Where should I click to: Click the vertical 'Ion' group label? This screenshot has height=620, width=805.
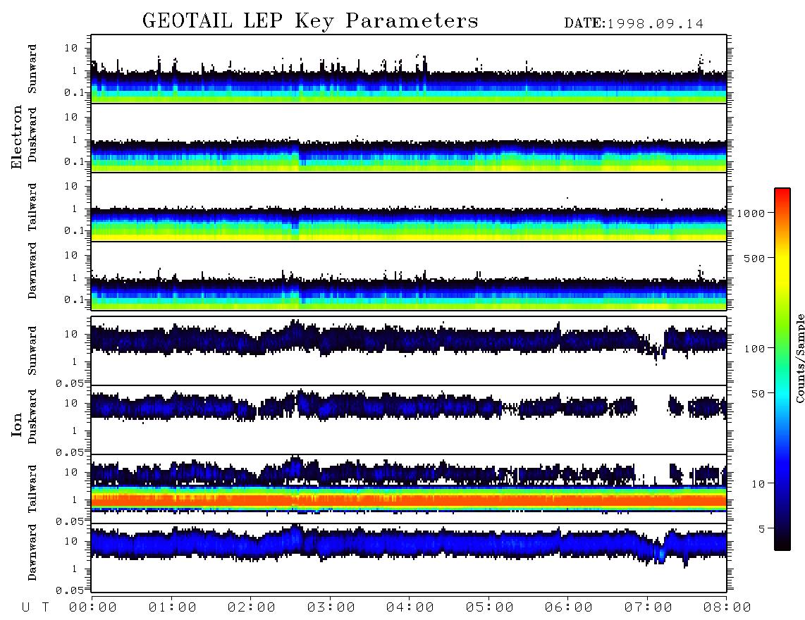pos(16,425)
